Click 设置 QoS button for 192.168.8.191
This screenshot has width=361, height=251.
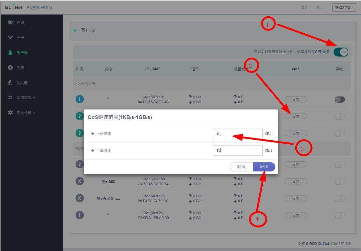tap(296, 99)
